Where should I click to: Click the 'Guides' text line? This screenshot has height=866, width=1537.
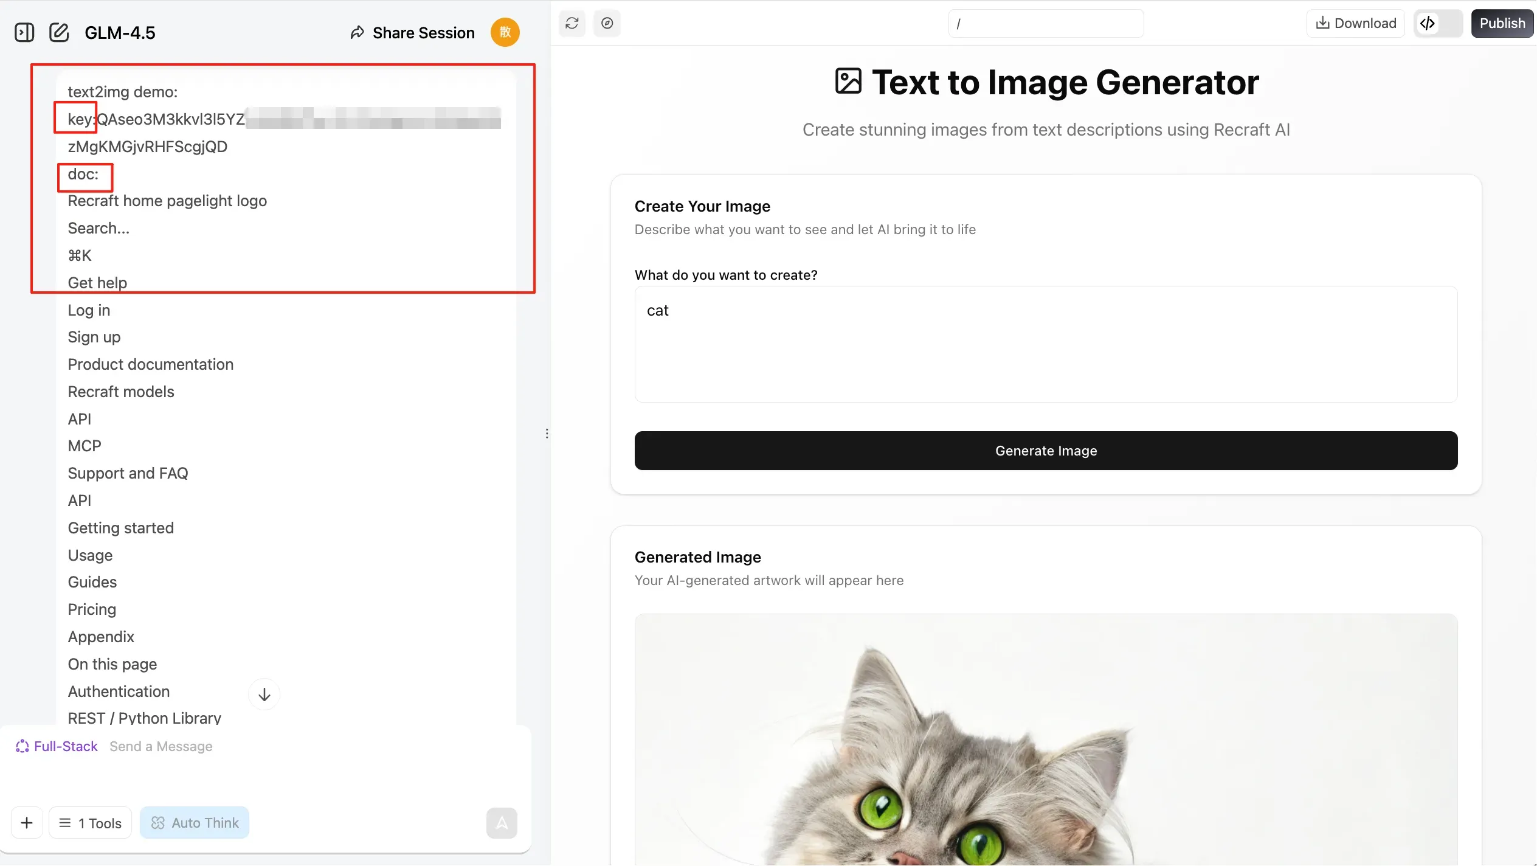92,582
